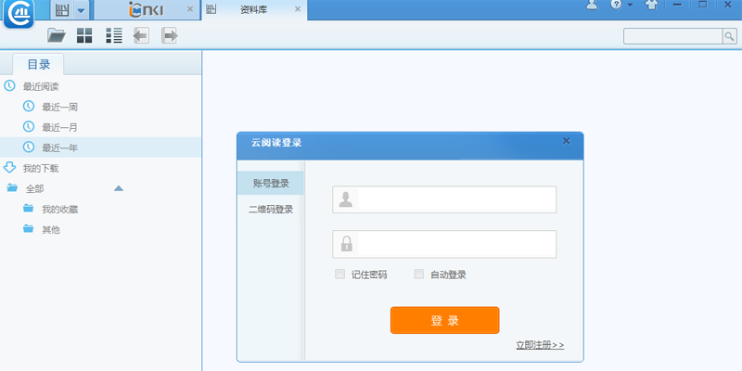Open the 其他 folder
This screenshot has width=742, height=371.
coord(51,230)
